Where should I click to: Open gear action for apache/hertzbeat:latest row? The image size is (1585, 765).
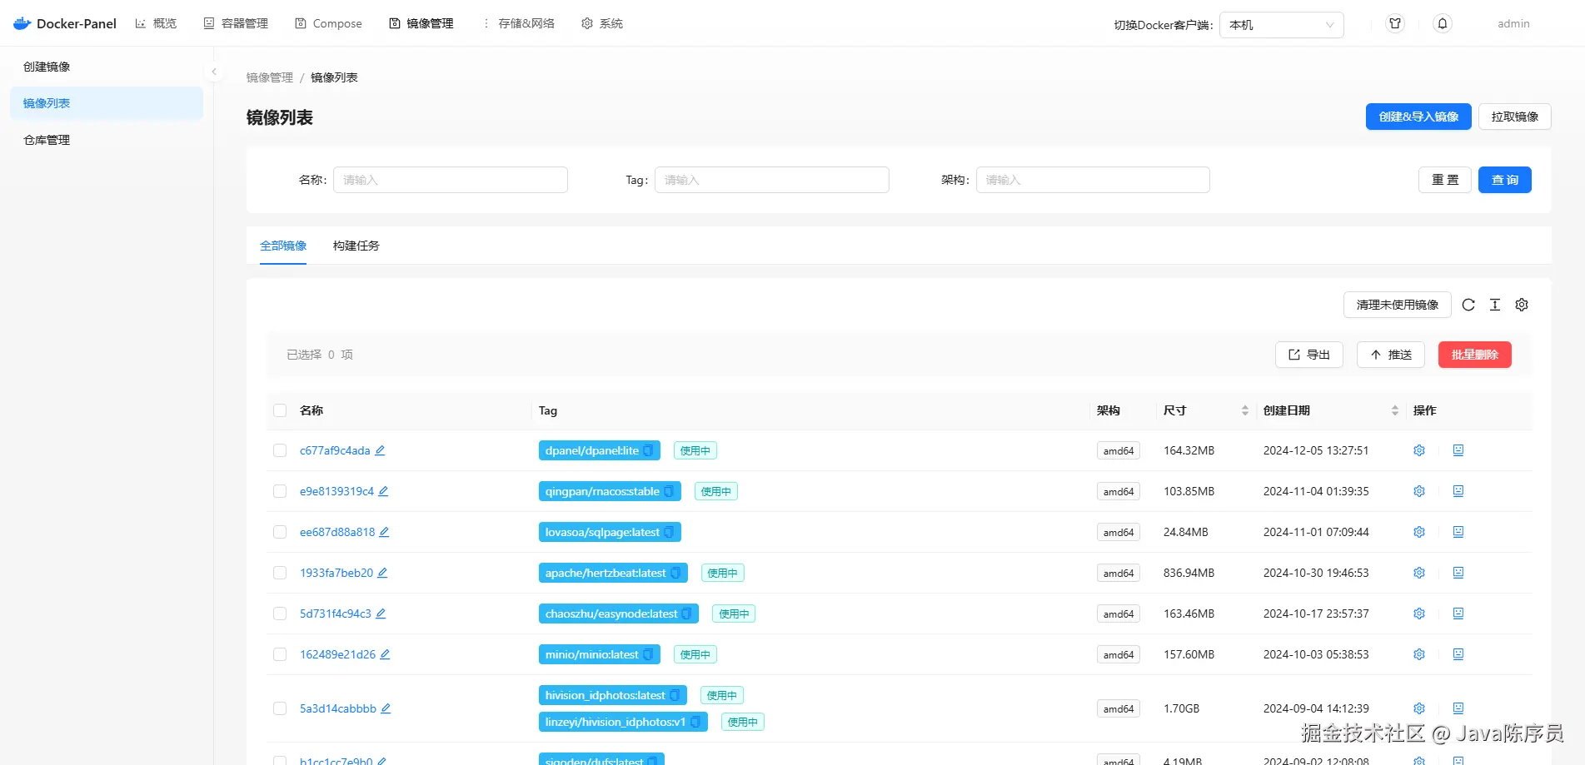1419,573
